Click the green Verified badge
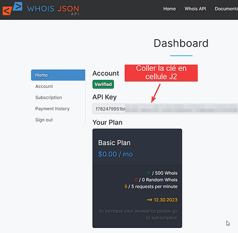Screen dimensions: 238x233 103,84
